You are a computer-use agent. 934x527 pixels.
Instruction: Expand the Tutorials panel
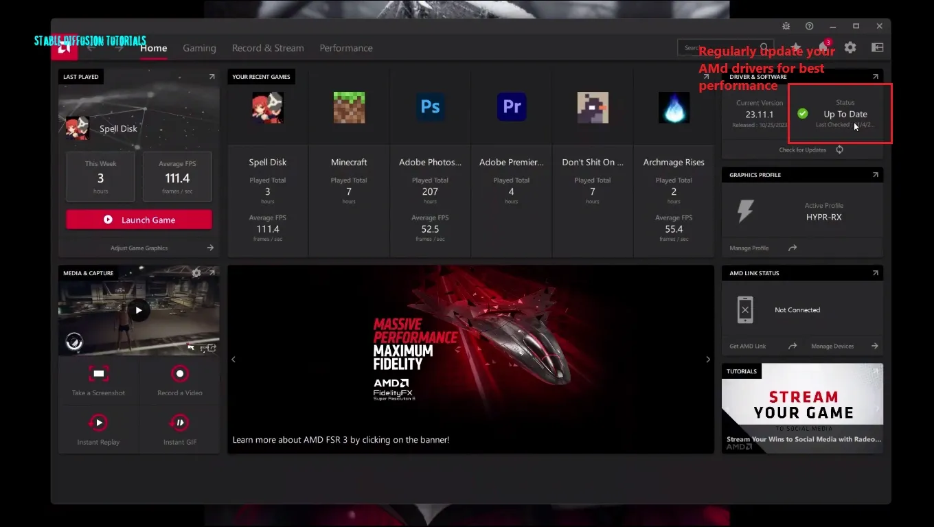coord(875,371)
